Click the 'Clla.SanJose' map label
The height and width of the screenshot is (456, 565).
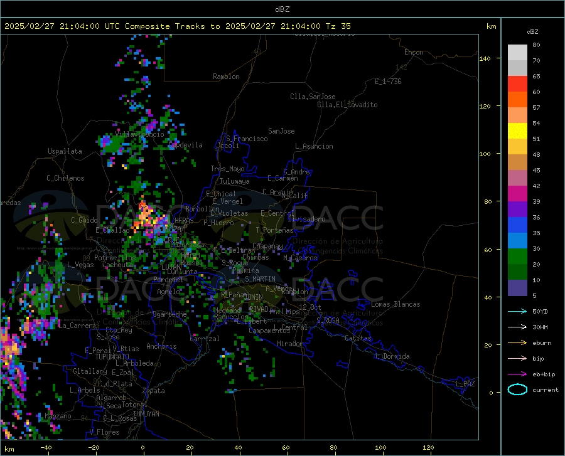[313, 97]
